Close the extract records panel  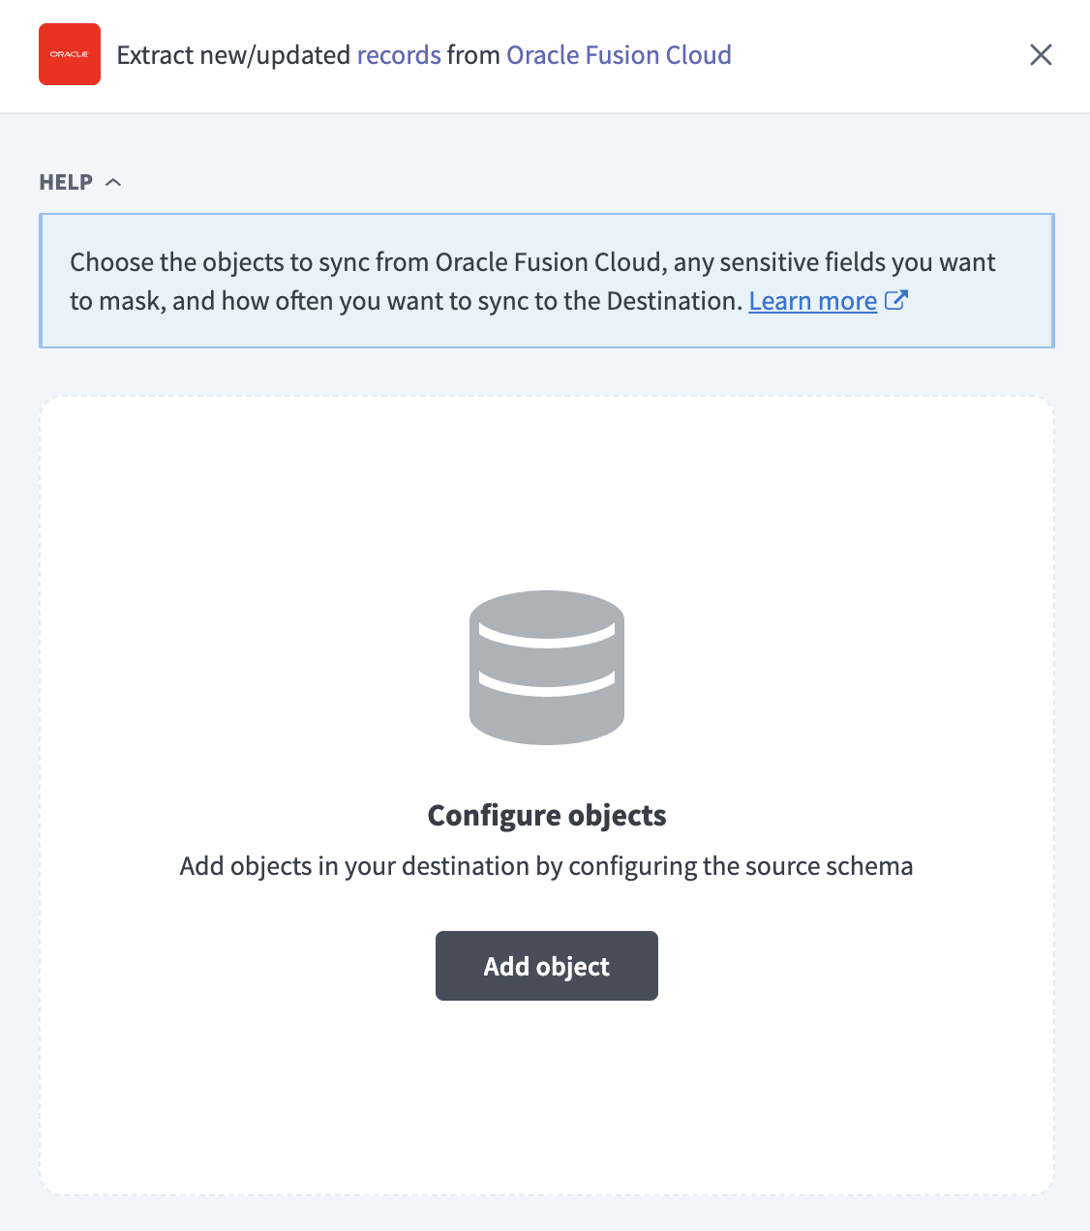[1041, 55]
